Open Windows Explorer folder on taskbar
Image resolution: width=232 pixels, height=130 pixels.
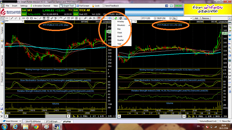point(26,127)
